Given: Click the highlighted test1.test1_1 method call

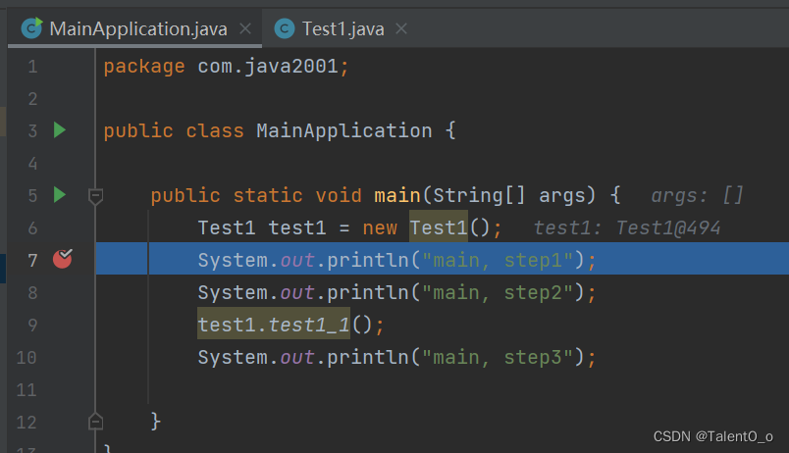Looking at the screenshot, I should click(274, 325).
